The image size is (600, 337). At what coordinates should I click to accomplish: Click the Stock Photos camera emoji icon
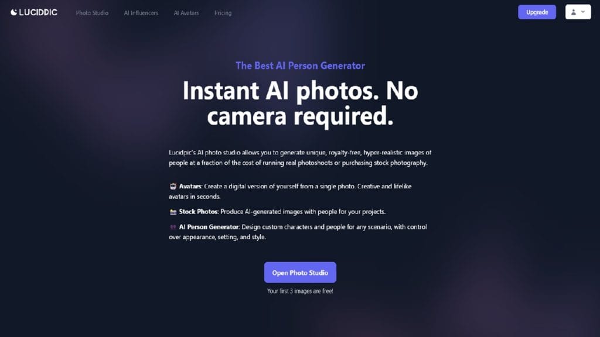point(173,212)
